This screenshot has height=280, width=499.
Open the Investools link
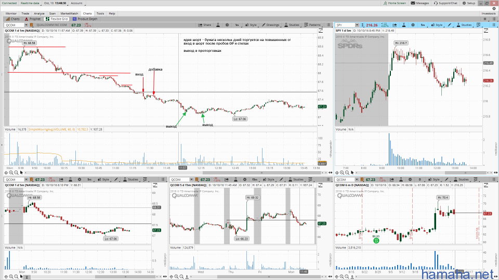tap(489, 13)
